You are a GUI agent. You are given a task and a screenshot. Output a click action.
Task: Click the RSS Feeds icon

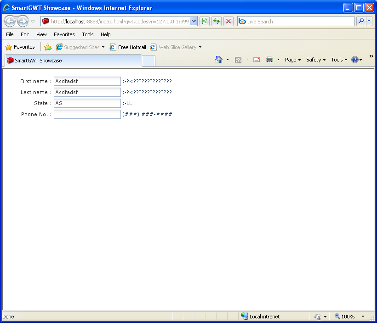(x=238, y=60)
